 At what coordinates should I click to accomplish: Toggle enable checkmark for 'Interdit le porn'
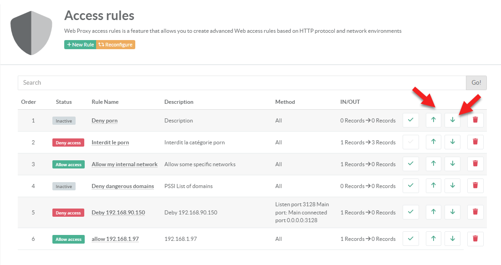click(x=410, y=142)
